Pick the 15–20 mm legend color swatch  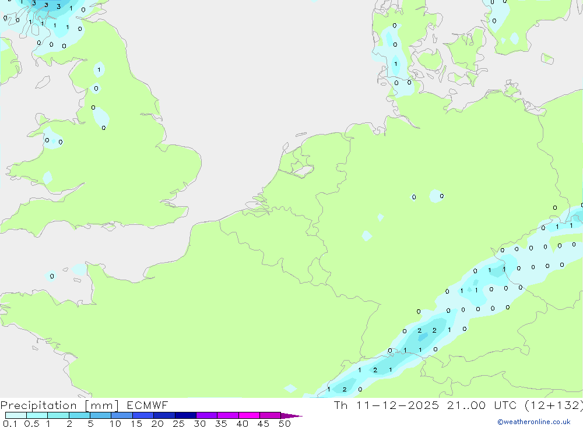(143, 415)
